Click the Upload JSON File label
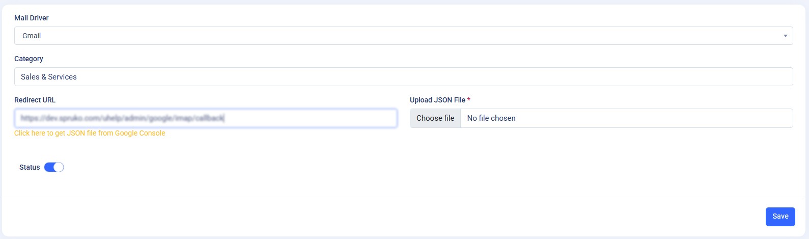 pos(437,100)
